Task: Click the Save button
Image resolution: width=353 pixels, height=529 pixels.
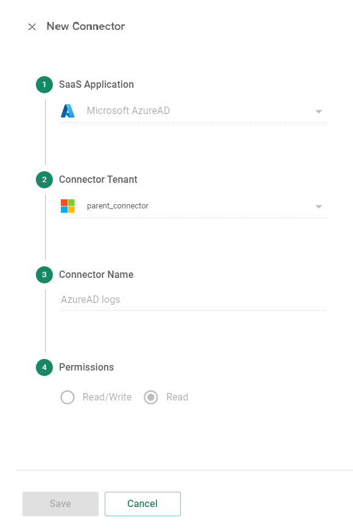Action: 60,503
